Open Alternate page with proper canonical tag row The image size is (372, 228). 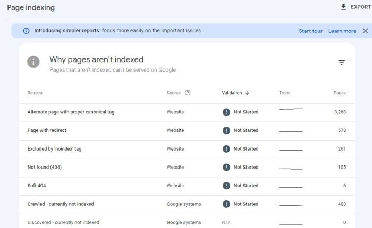pos(71,112)
